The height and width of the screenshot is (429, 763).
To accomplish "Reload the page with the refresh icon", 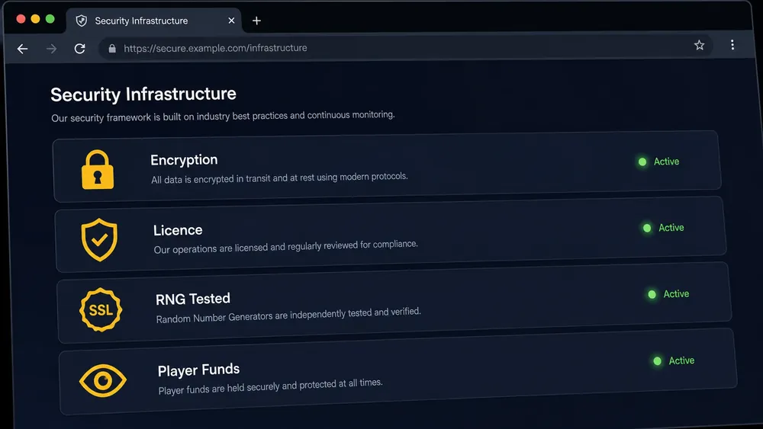I will point(80,49).
